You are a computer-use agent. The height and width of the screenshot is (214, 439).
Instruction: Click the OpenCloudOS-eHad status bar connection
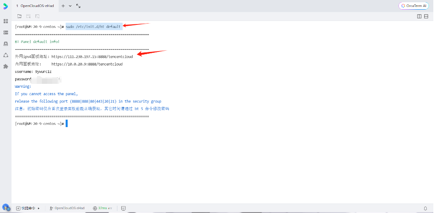pos(67,208)
